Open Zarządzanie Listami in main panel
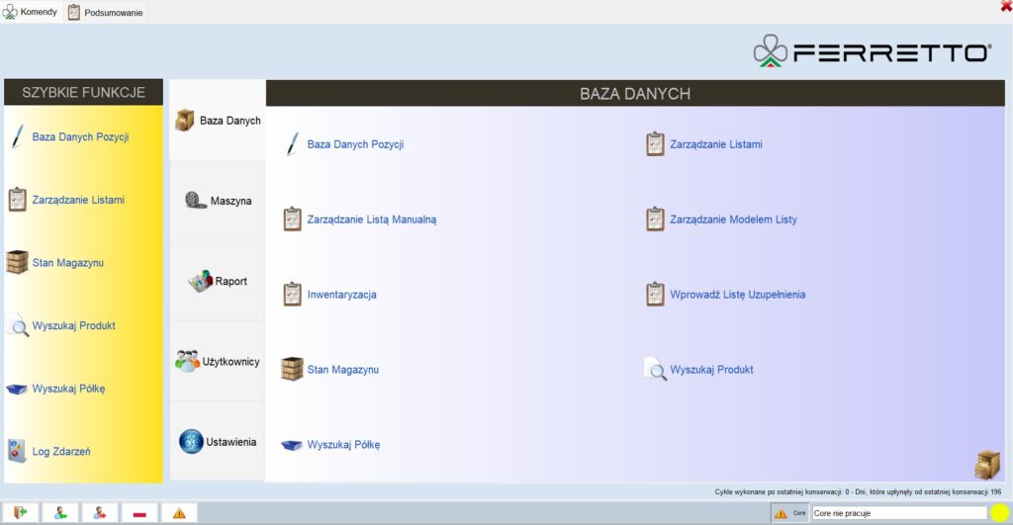1013x525 pixels. pos(716,144)
